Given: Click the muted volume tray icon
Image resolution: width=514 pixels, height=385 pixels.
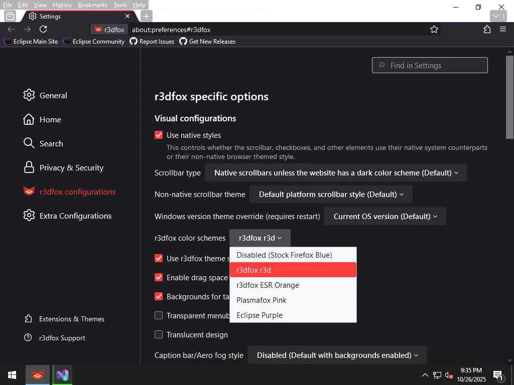Looking at the screenshot, I should (x=448, y=375).
